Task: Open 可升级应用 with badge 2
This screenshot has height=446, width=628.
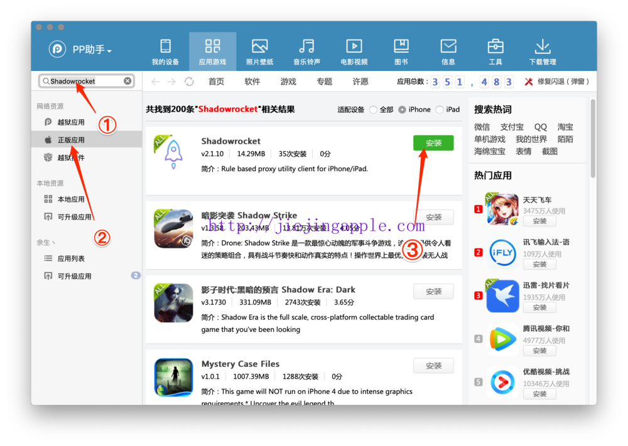Action: pos(87,276)
